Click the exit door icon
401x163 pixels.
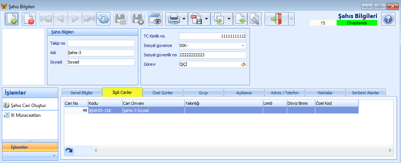276,19
